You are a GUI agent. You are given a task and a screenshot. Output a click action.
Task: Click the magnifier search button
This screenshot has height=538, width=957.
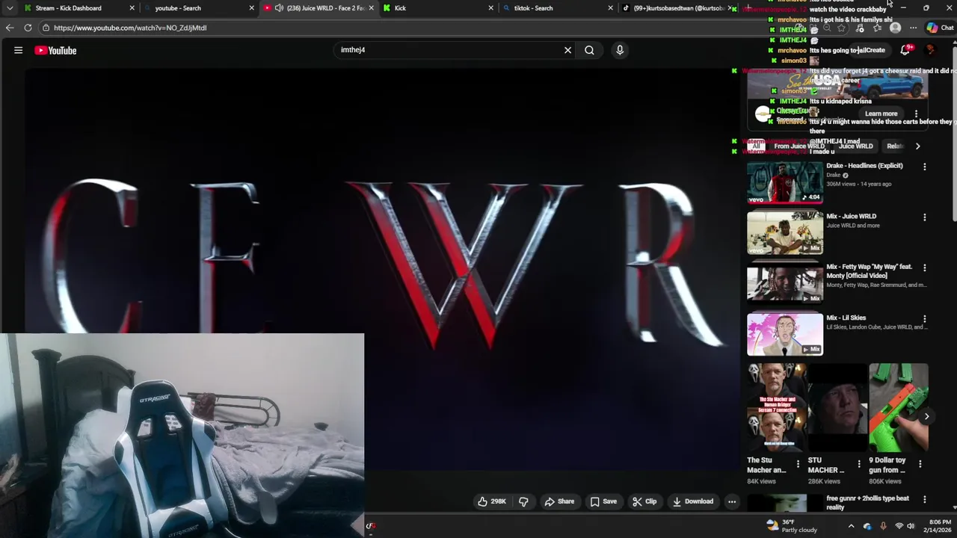click(589, 50)
